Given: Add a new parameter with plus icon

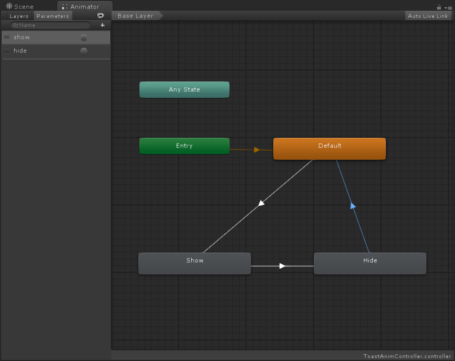Looking at the screenshot, I should (102, 25).
